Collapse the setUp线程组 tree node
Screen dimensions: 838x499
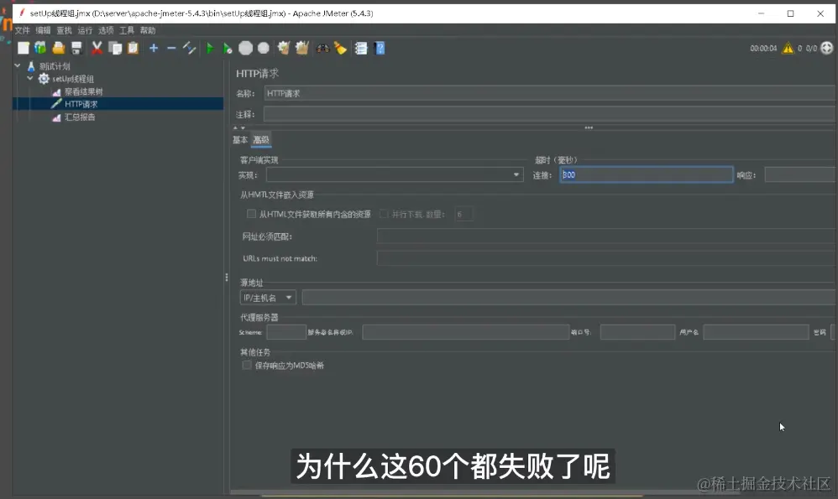30,79
